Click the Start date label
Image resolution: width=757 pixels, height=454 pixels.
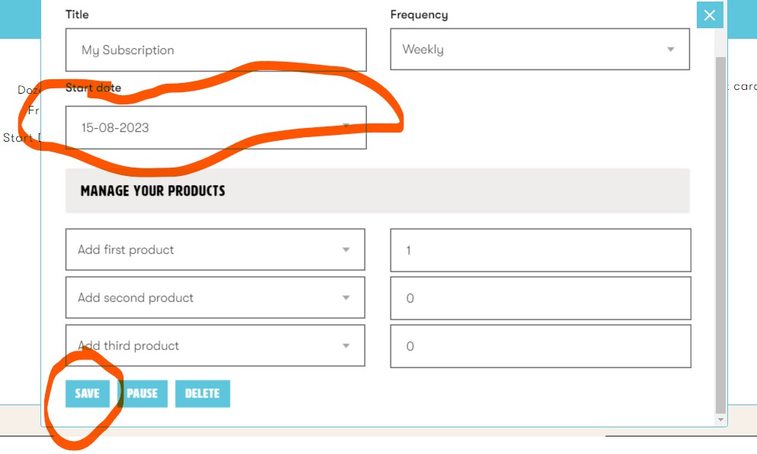pyautogui.click(x=93, y=88)
